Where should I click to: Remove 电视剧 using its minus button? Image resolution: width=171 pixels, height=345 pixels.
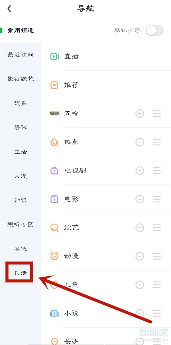click(140, 171)
